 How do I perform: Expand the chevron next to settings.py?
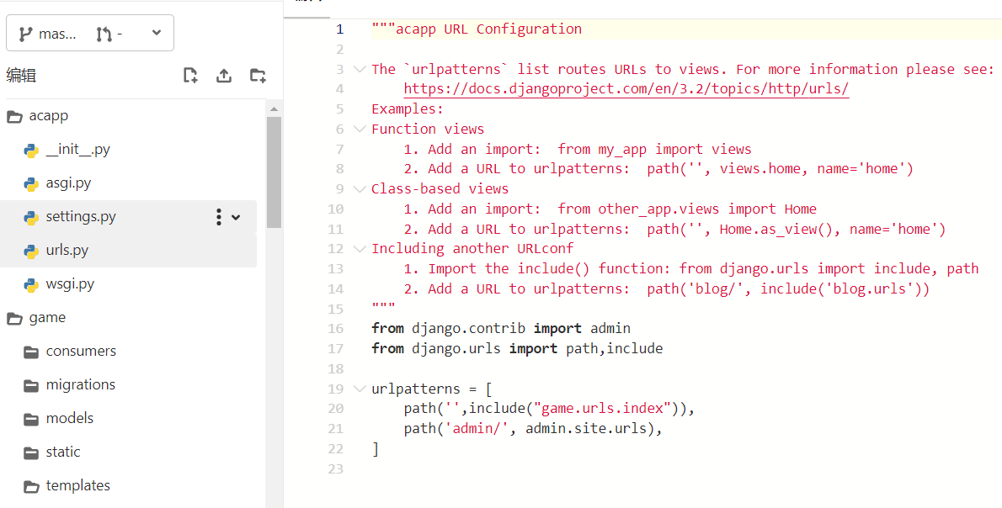(x=236, y=217)
